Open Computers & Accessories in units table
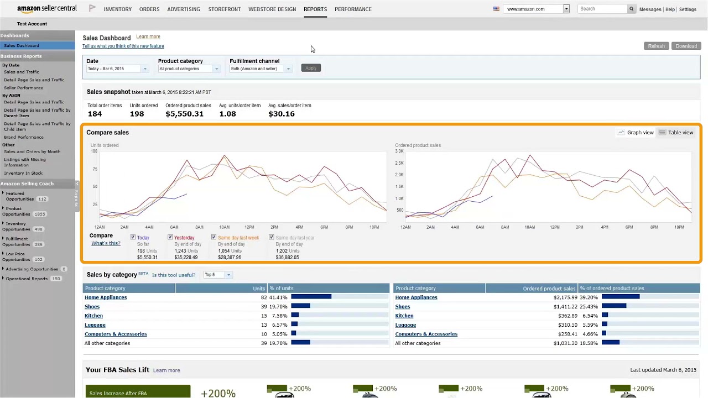The width and height of the screenshot is (708, 398). [x=116, y=334]
